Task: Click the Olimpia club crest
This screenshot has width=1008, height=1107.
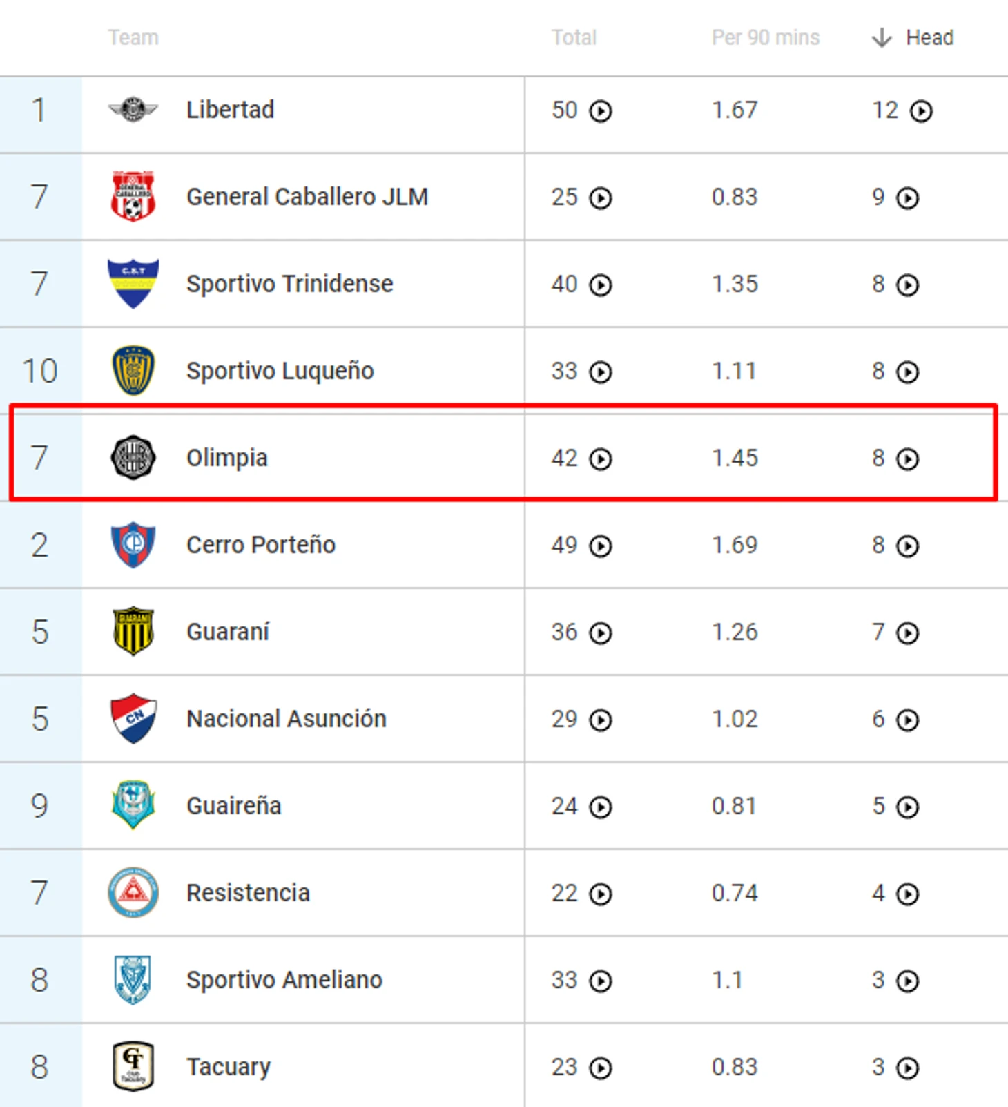Action: tap(133, 457)
